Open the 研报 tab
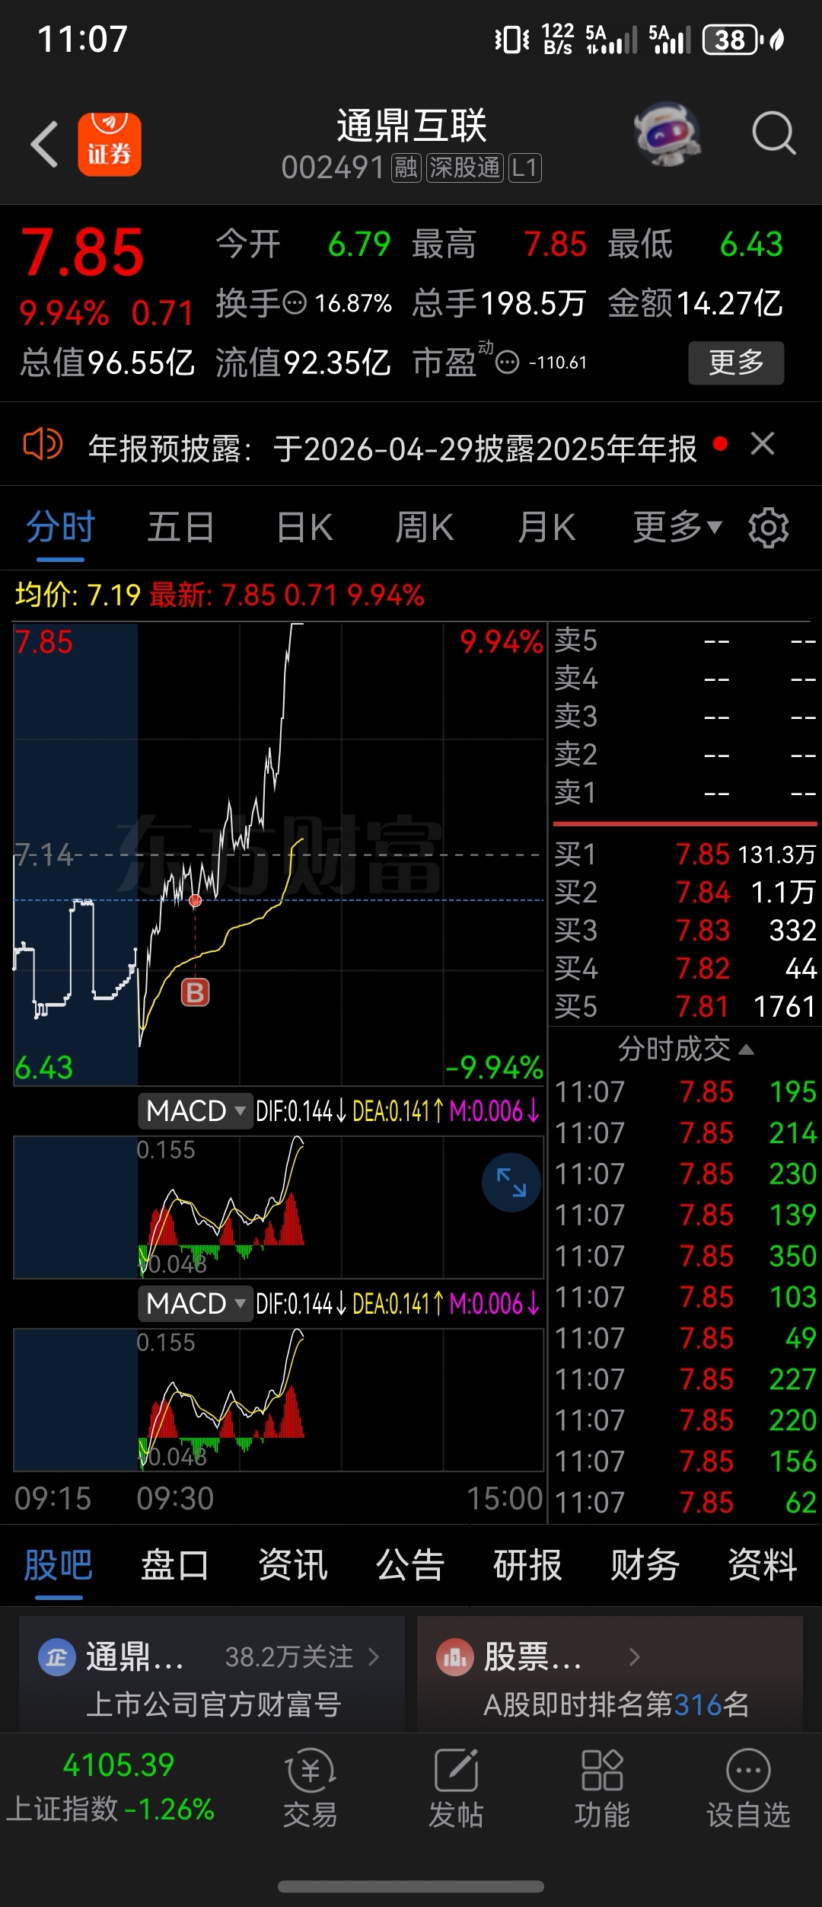 point(527,1566)
